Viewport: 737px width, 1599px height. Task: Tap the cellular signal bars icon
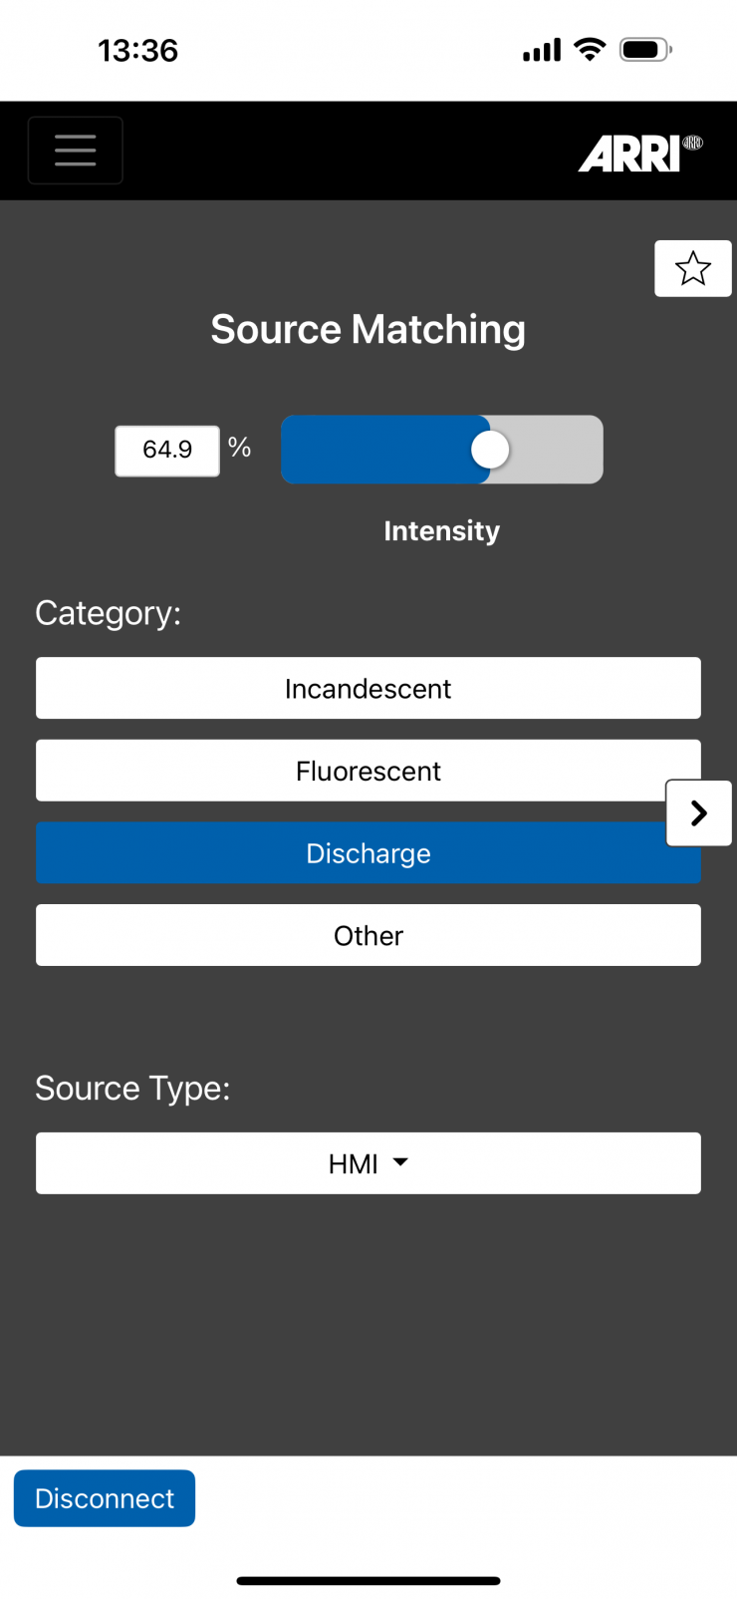542,50
